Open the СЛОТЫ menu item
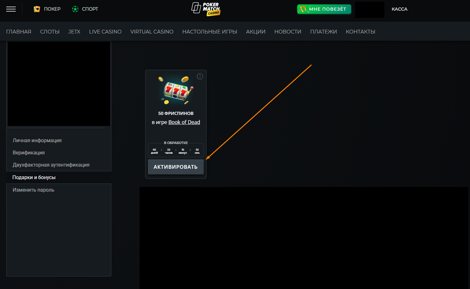 50,32
